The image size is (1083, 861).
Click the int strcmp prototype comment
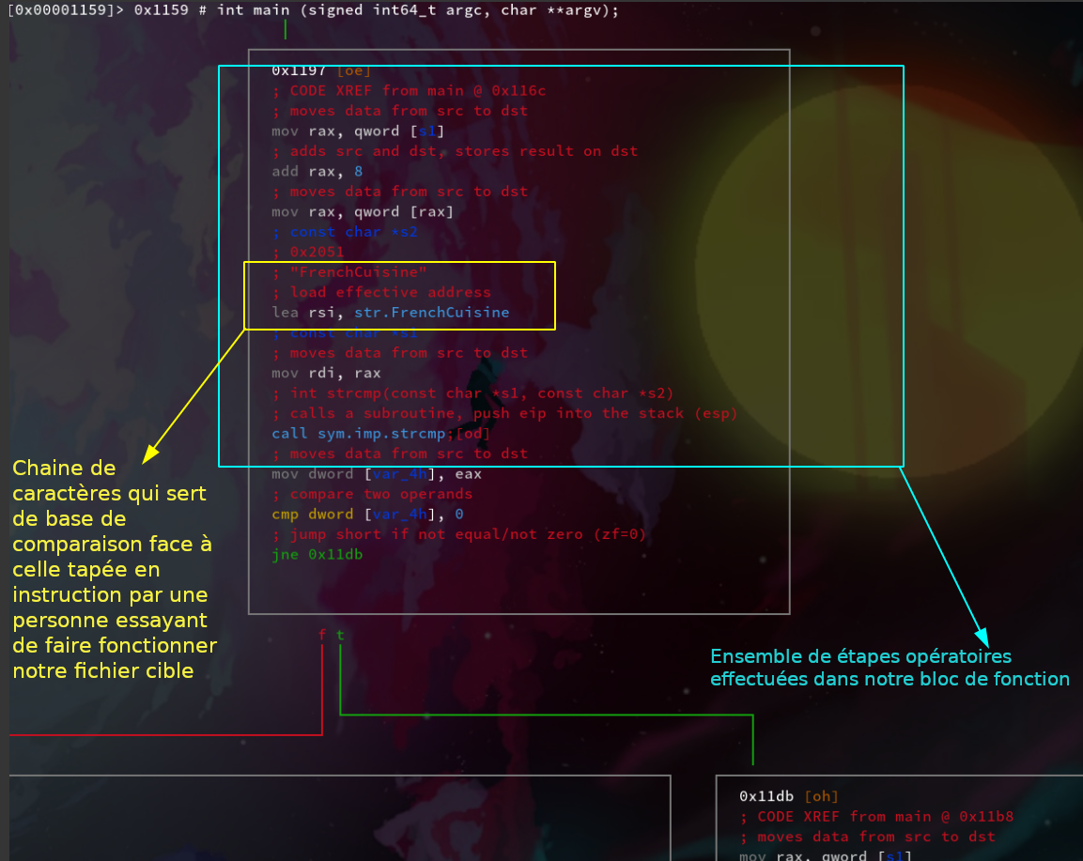(472, 393)
